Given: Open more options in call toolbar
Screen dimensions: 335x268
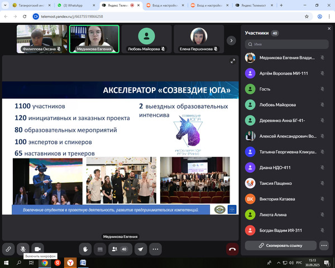Looking at the screenshot, I should point(156,249).
